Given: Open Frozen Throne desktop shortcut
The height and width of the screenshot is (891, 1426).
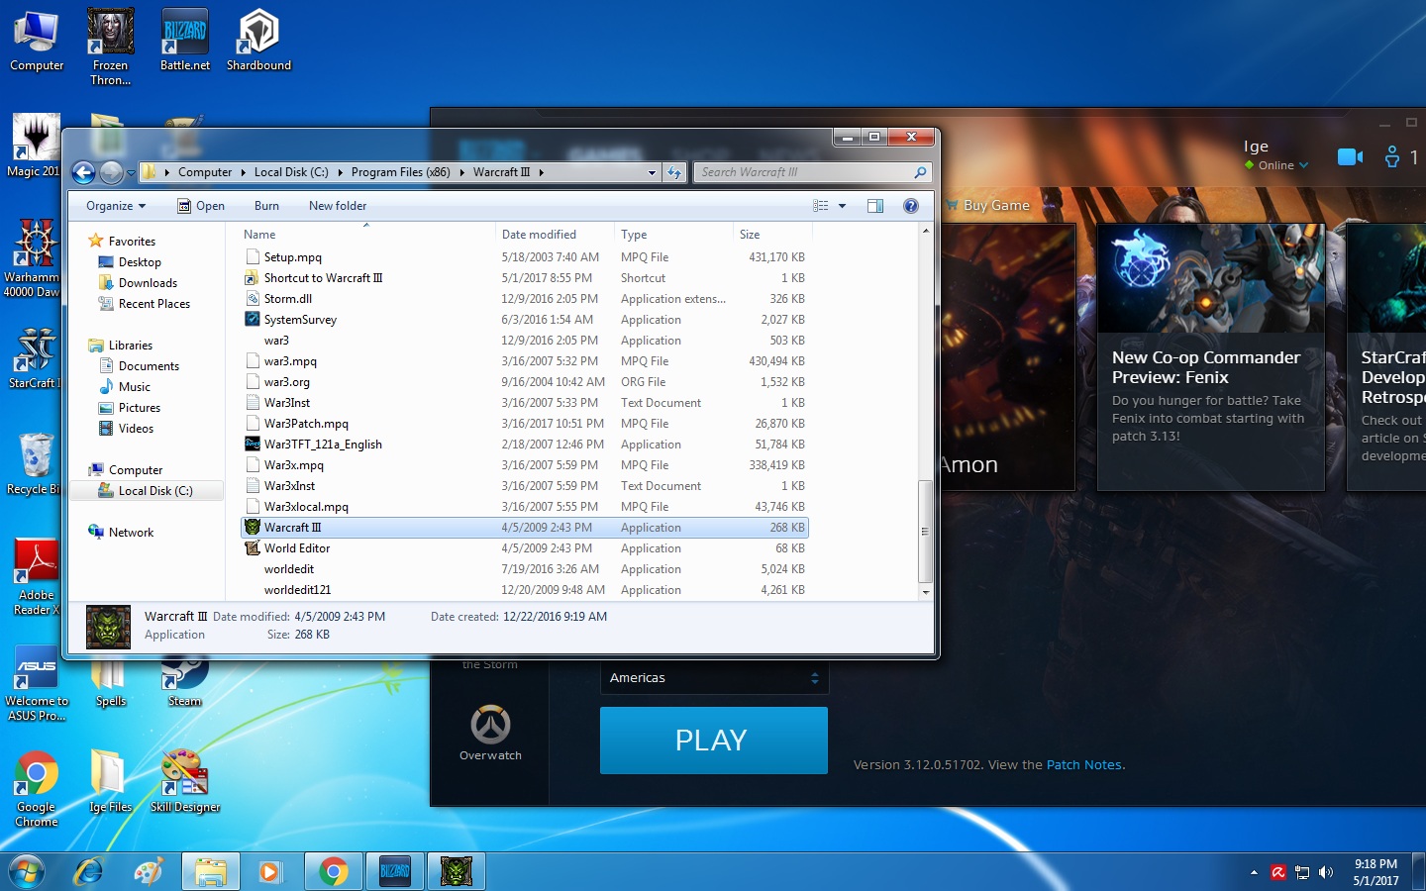Looking at the screenshot, I should [110, 47].
